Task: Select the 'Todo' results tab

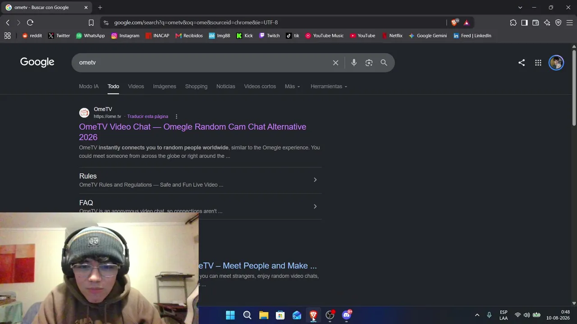Action: [x=113, y=86]
